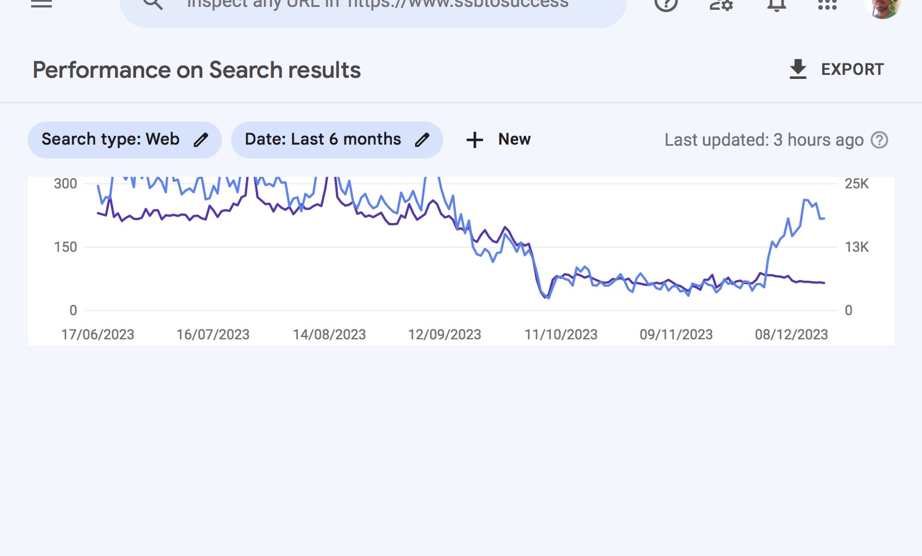
Task: Click pencil icon on Date chip
Action: (x=422, y=140)
